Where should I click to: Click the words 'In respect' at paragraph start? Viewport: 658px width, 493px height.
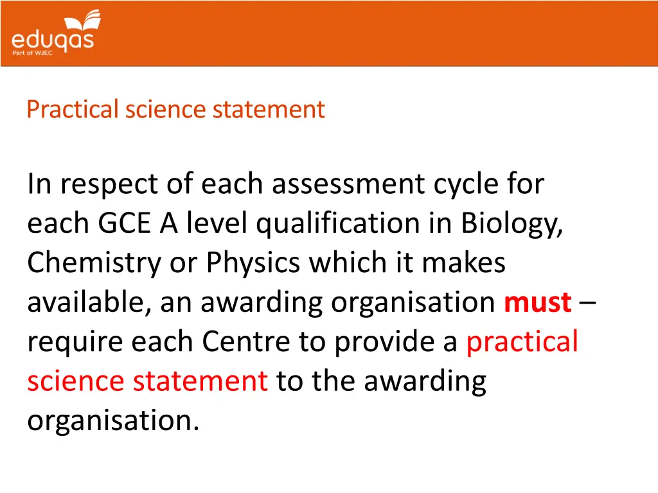coord(91,184)
